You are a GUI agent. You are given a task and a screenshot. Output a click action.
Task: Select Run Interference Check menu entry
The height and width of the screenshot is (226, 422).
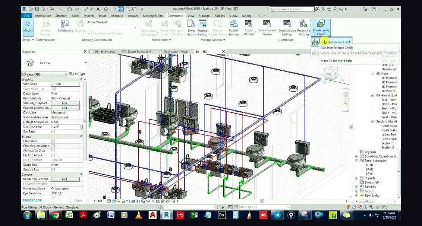[331, 42]
